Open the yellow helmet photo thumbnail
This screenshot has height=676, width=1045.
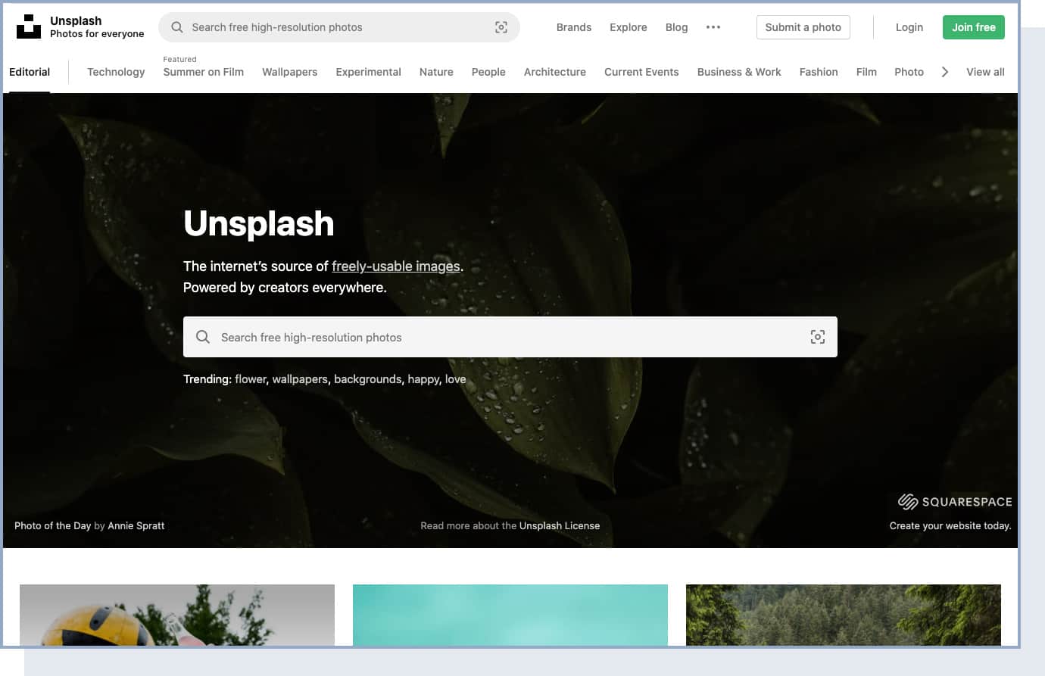coord(177,615)
